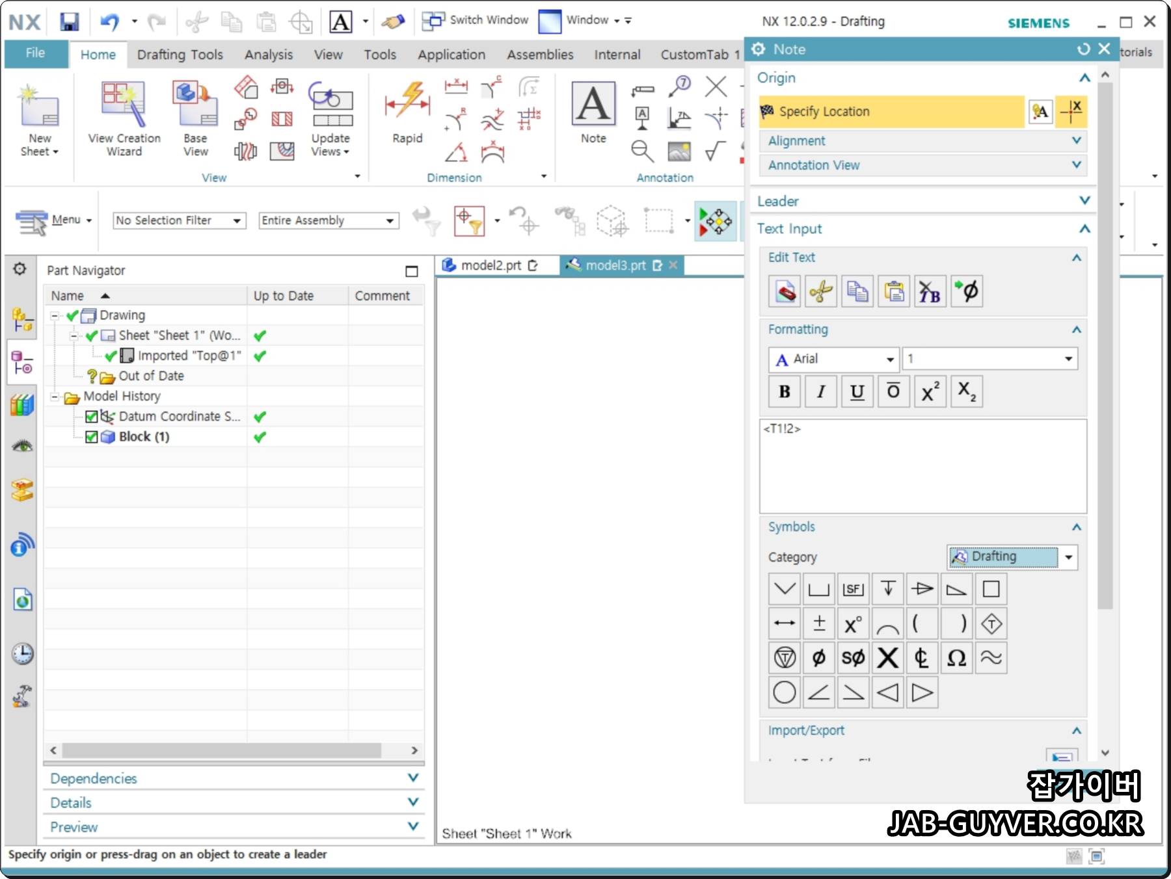Click the Undo arrow icon
The height and width of the screenshot is (879, 1171).
(x=109, y=21)
